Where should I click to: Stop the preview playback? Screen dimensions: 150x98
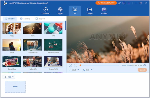pos(75,65)
